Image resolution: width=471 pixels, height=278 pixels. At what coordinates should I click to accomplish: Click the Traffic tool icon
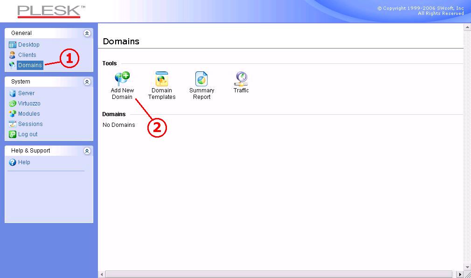(x=241, y=78)
